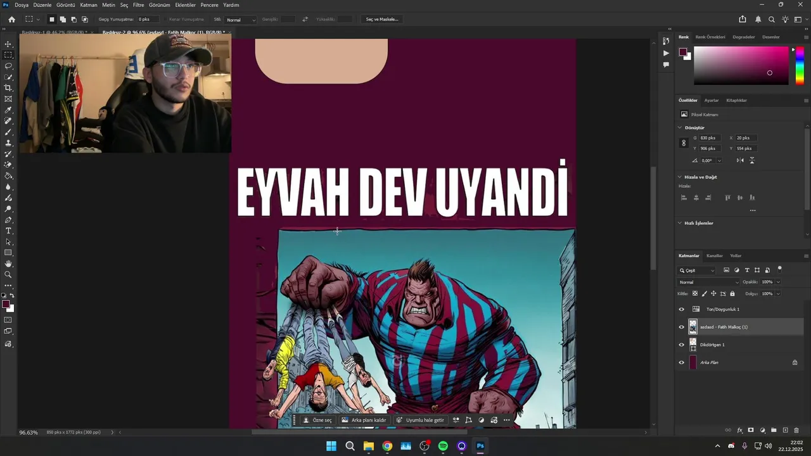Select the Pen tool

[8, 220]
